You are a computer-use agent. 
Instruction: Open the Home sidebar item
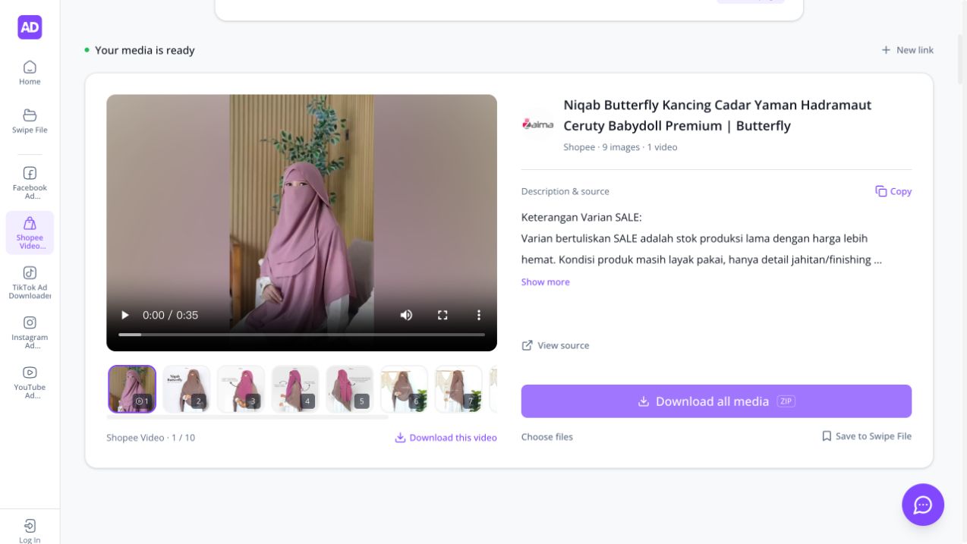click(30, 73)
